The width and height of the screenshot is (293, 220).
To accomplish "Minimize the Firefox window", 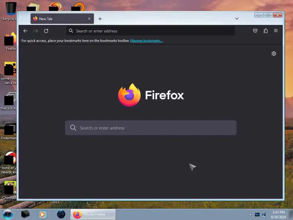I will [x=259, y=15].
